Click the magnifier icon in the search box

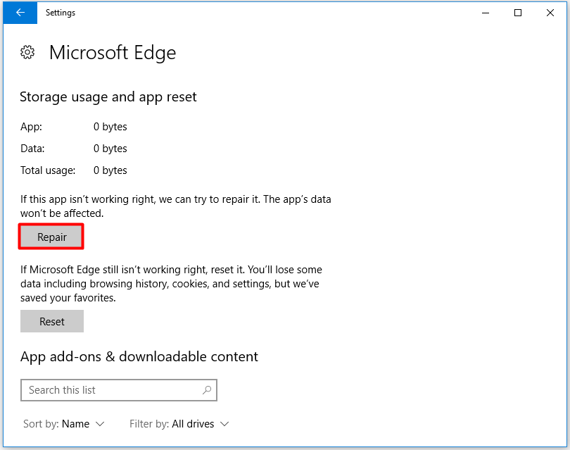207,390
